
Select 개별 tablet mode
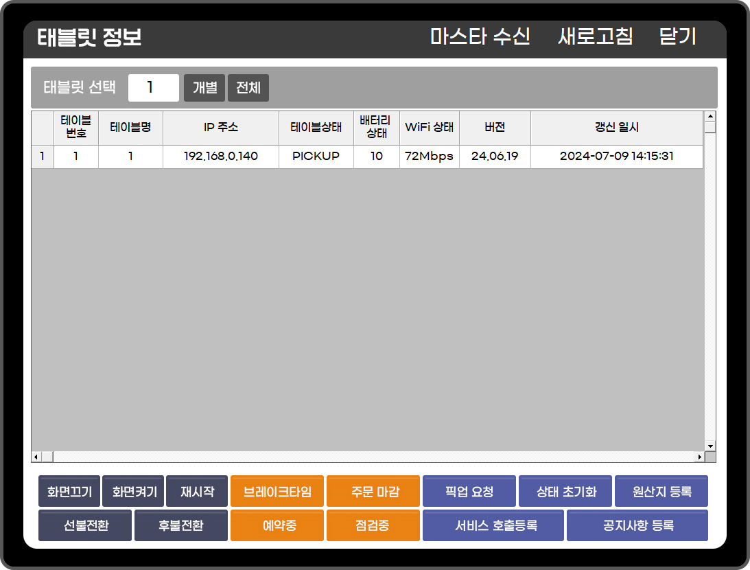pos(204,88)
